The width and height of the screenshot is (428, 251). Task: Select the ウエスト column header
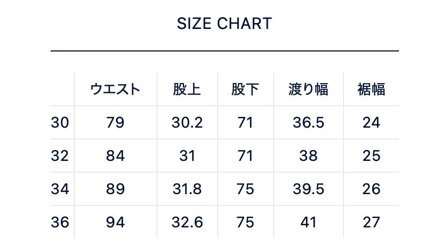tap(115, 89)
